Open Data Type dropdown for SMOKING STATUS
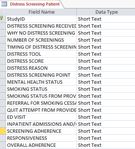This screenshot has height=149, width=135. point(106,89)
